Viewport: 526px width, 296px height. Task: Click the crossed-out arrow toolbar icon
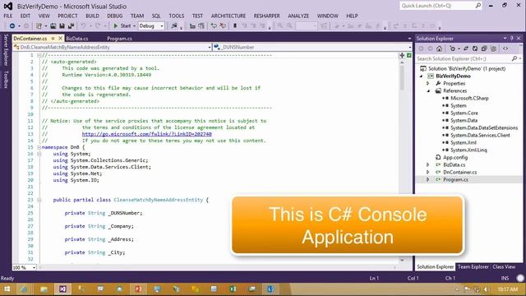tap(223, 25)
